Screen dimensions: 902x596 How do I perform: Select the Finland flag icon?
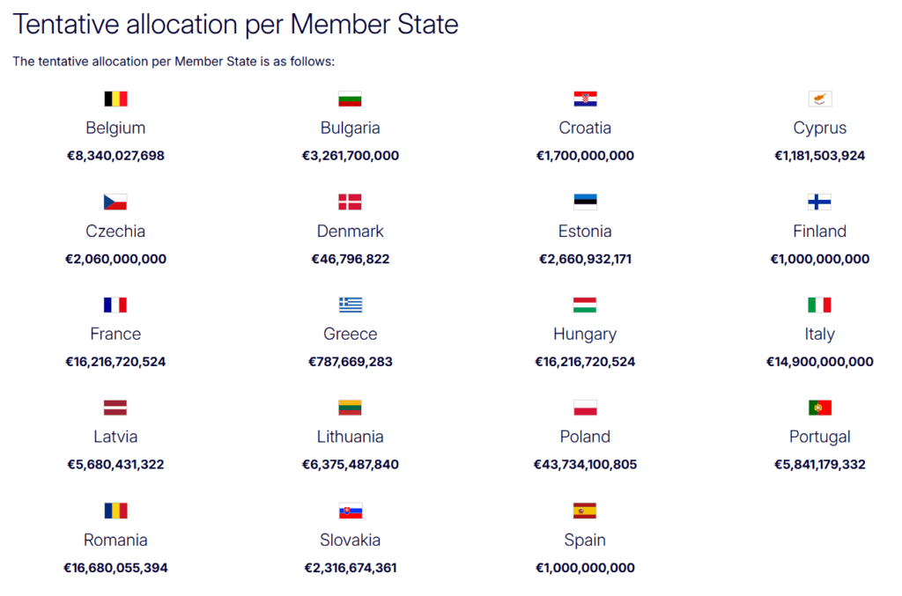(x=819, y=202)
